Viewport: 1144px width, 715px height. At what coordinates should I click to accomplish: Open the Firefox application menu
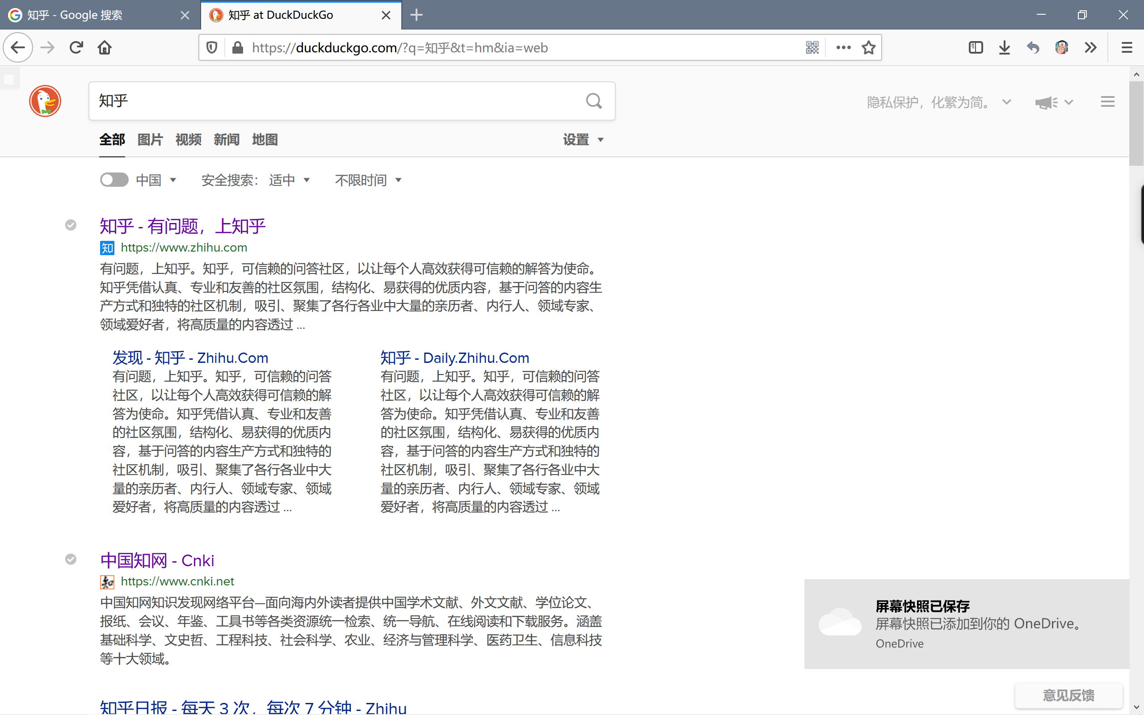pos(1127,47)
